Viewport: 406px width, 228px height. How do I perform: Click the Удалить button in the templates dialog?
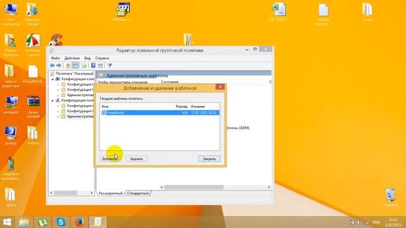point(136,159)
